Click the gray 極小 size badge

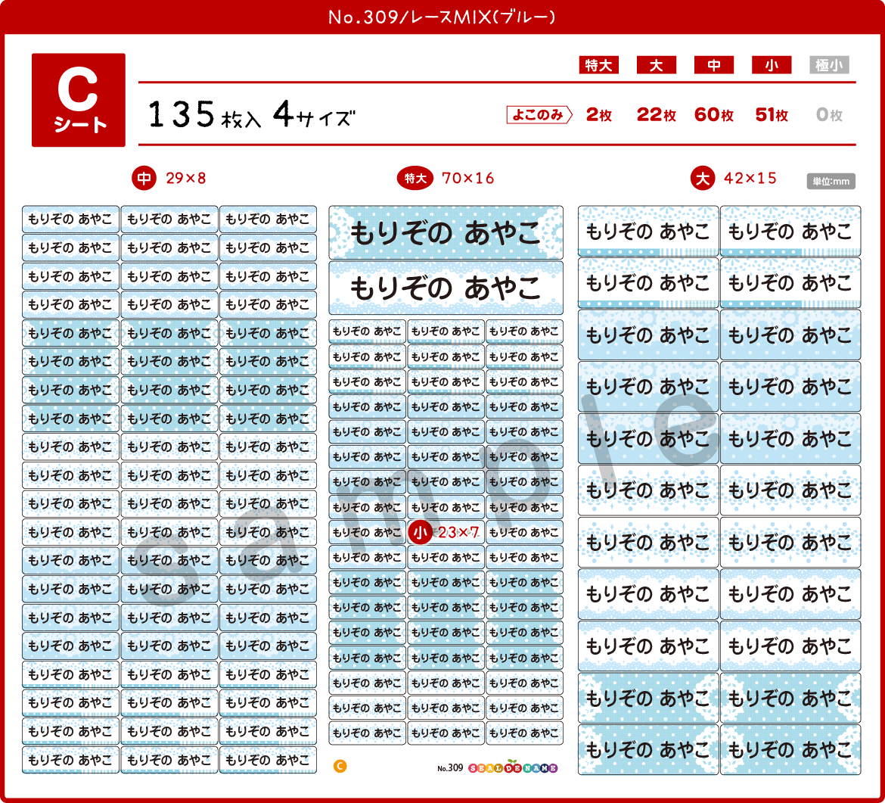[x=829, y=65]
